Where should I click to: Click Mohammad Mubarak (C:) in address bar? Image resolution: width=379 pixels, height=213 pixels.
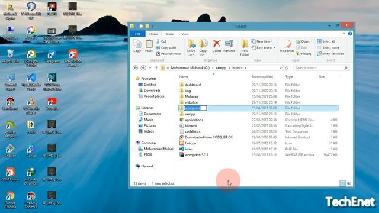(x=190, y=68)
